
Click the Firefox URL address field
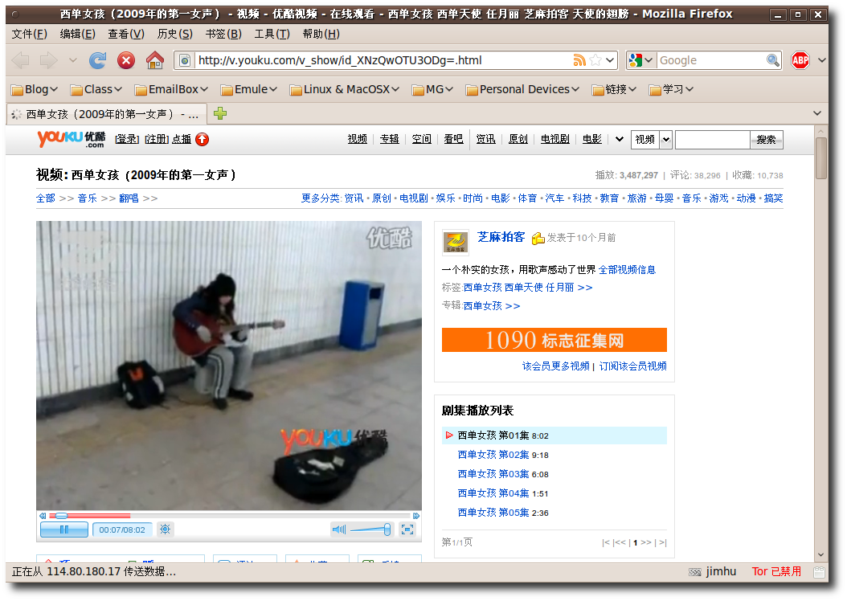click(x=383, y=60)
